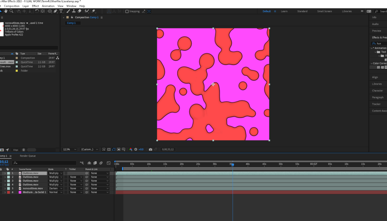Image resolution: width=387 pixels, height=221 pixels.
Task: Open the Tracker panel
Action: coord(376,104)
